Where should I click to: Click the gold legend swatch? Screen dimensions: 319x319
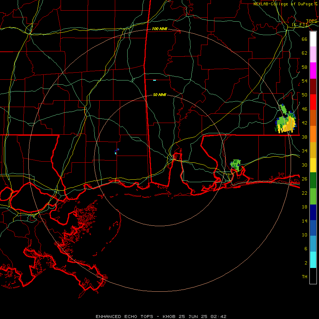313,150
